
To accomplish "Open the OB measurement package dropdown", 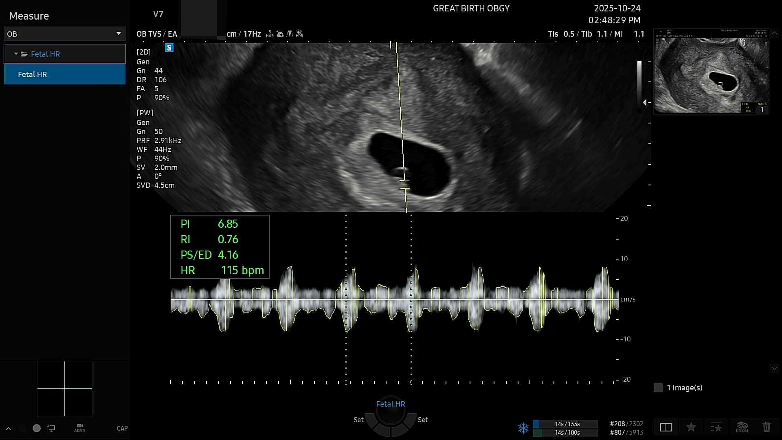I will [x=64, y=34].
